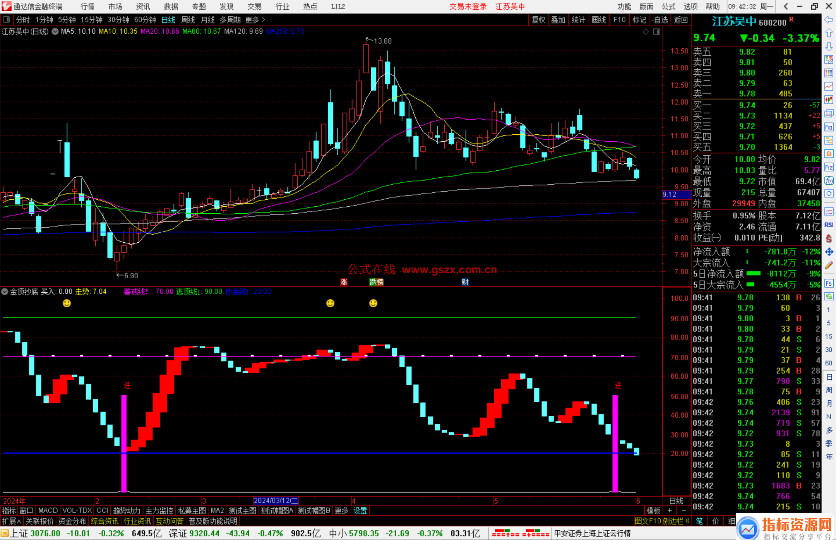
Task: Open the 交易 menu
Action: pyautogui.click(x=255, y=7)
